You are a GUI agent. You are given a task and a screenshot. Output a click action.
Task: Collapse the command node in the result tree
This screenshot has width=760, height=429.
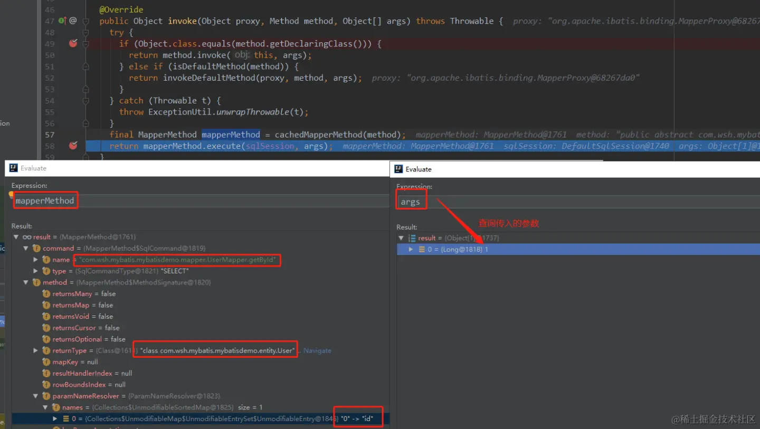coord(26,248)
